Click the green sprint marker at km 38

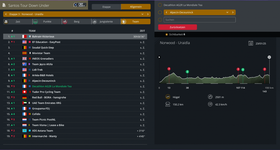187,72
